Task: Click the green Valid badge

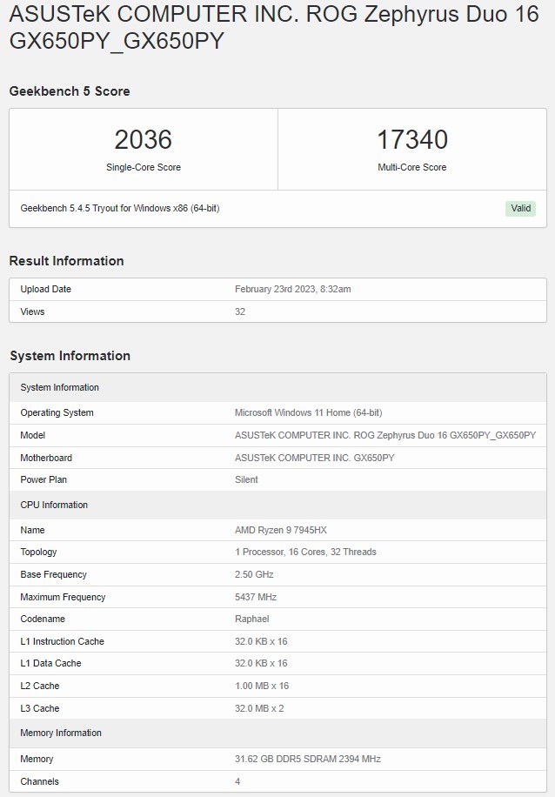Action: point(520,209)
